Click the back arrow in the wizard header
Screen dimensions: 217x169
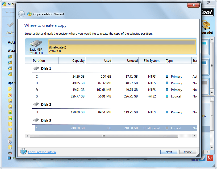pos(22,14)
